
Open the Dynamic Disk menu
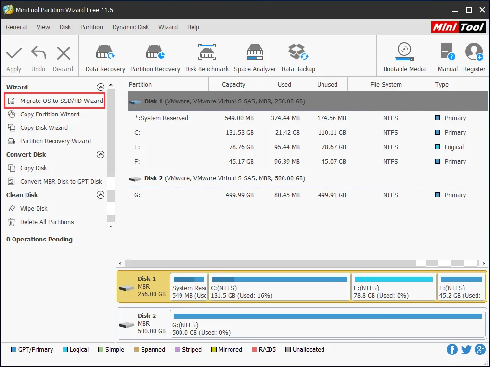click(x=130, y=27)
